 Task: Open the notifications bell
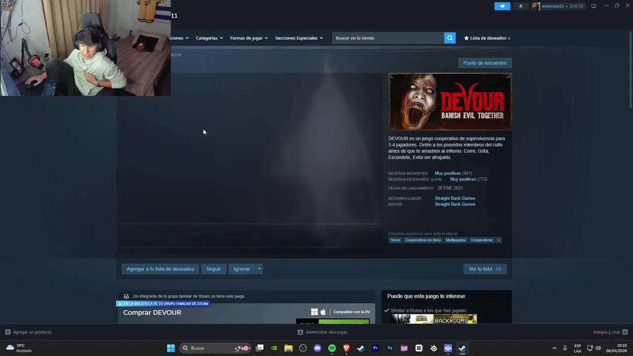pyautogui.click(x=521, y=6)
